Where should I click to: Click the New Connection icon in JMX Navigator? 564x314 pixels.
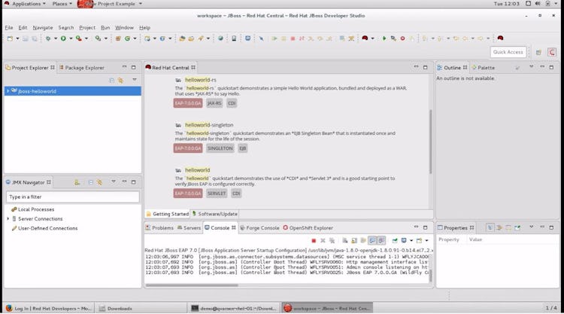(77, 182)
